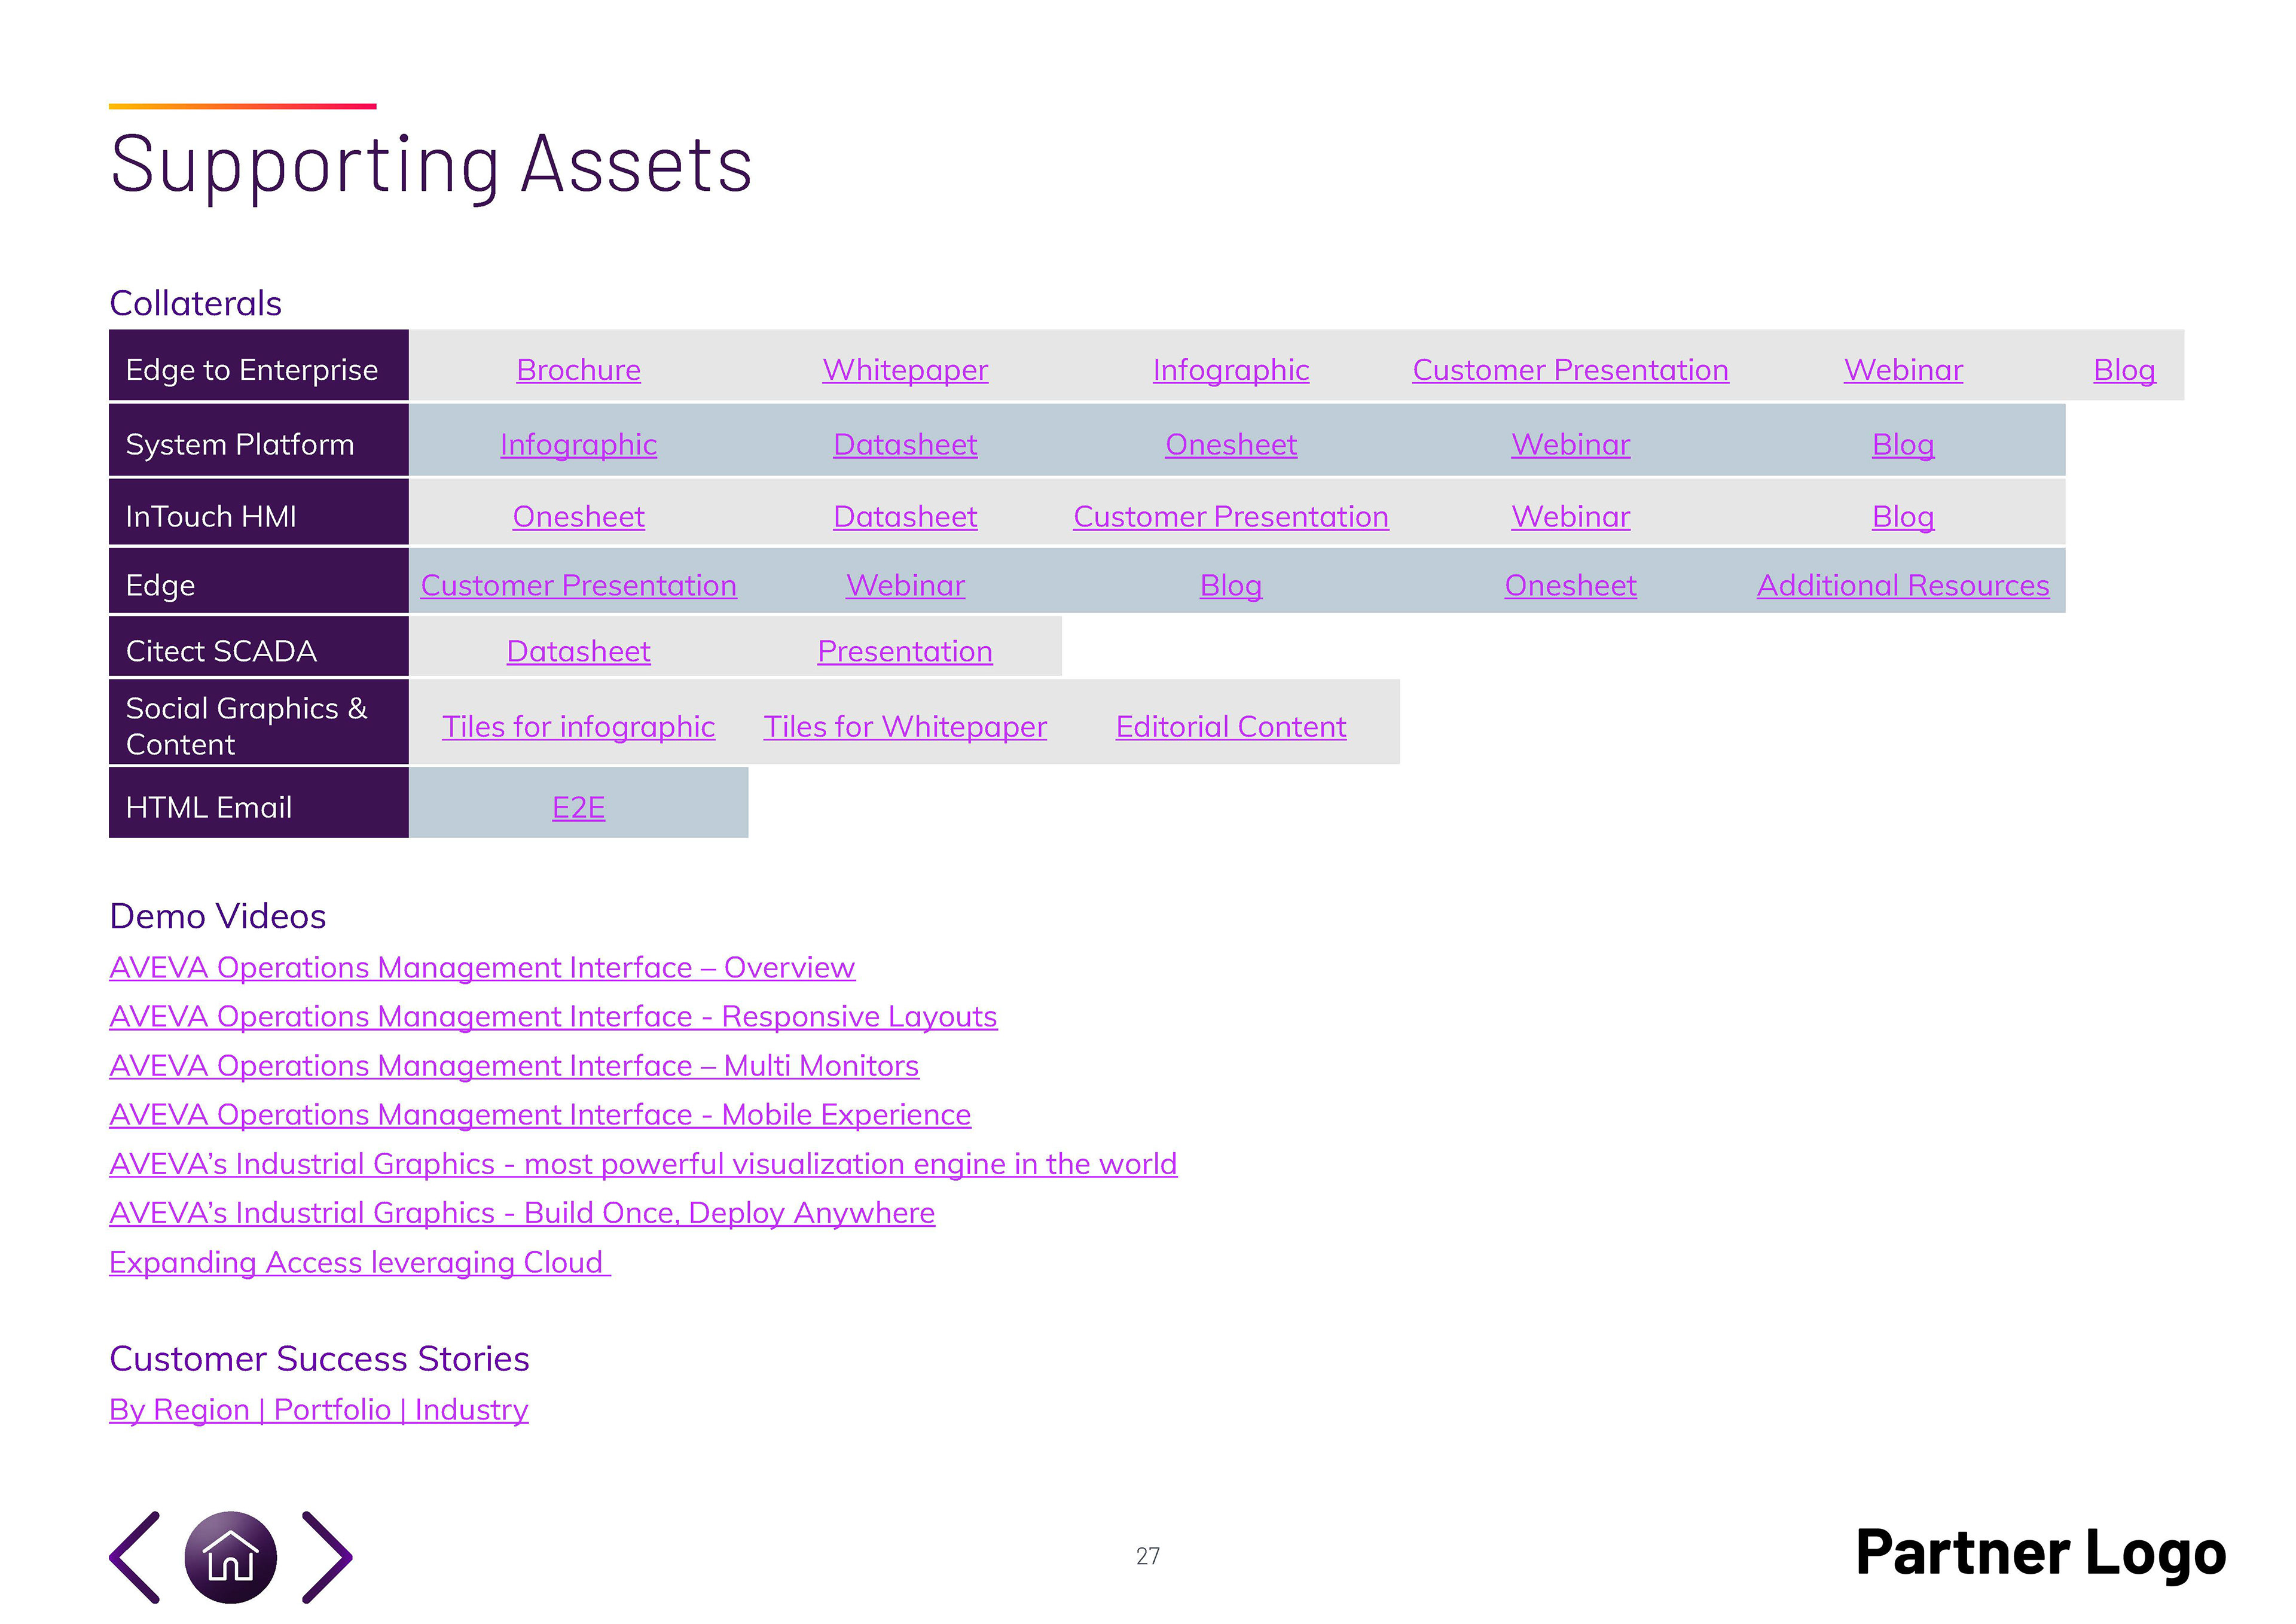Open the Editorial Content link
Viewport: 2296px width, 1624px height.
[1231, 726]
